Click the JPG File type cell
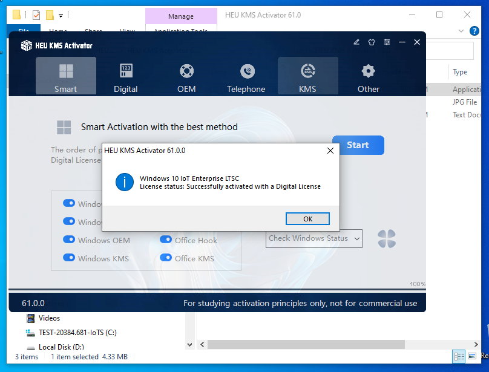Screen dimensions: 489x372 (465, 102)
